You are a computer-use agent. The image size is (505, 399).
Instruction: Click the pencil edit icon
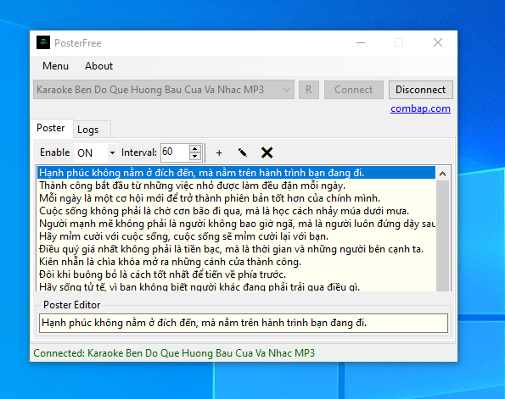(x=243, y=152)
